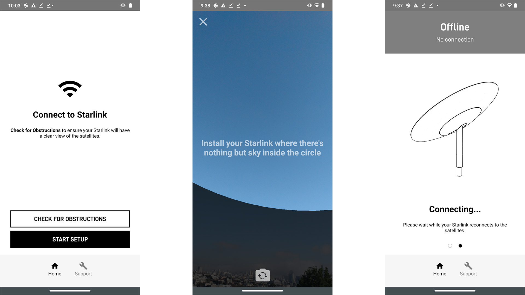Tap 'No connection' status text
The image size is (525, 295).
455,40
